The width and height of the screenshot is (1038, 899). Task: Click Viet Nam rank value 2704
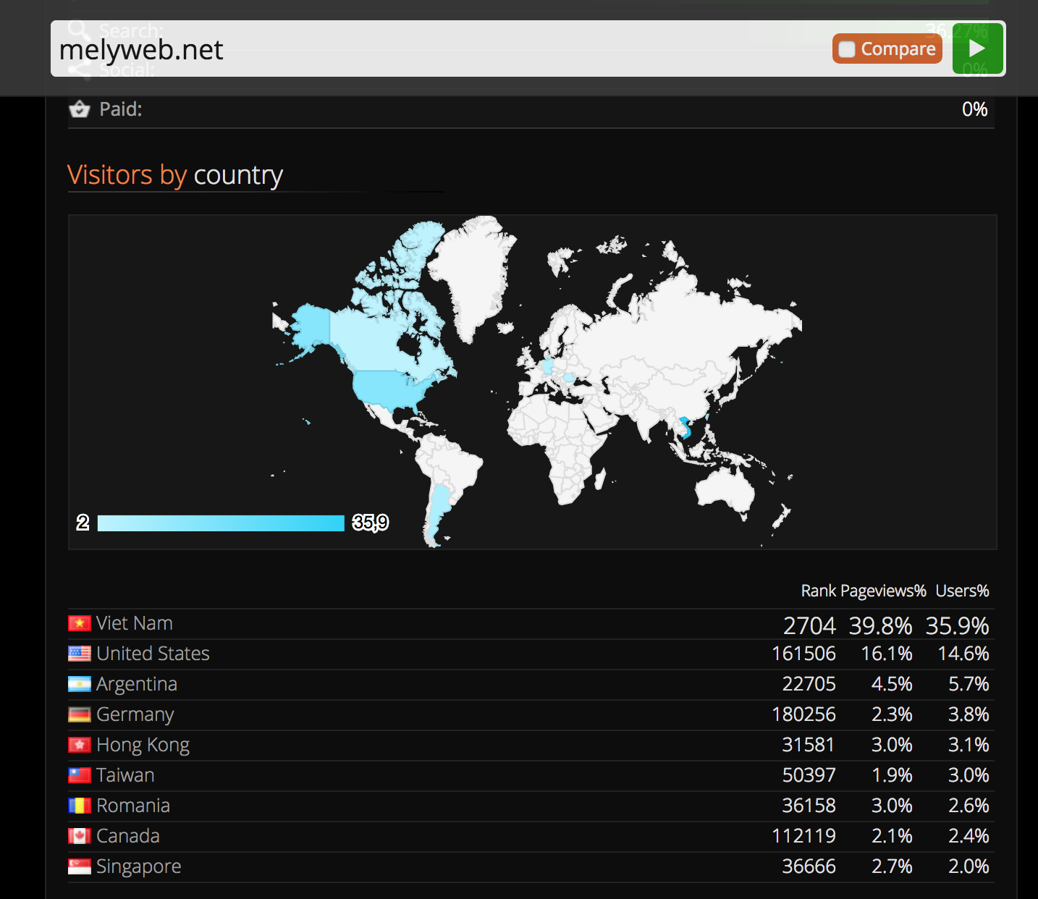(x=809, y=625)
